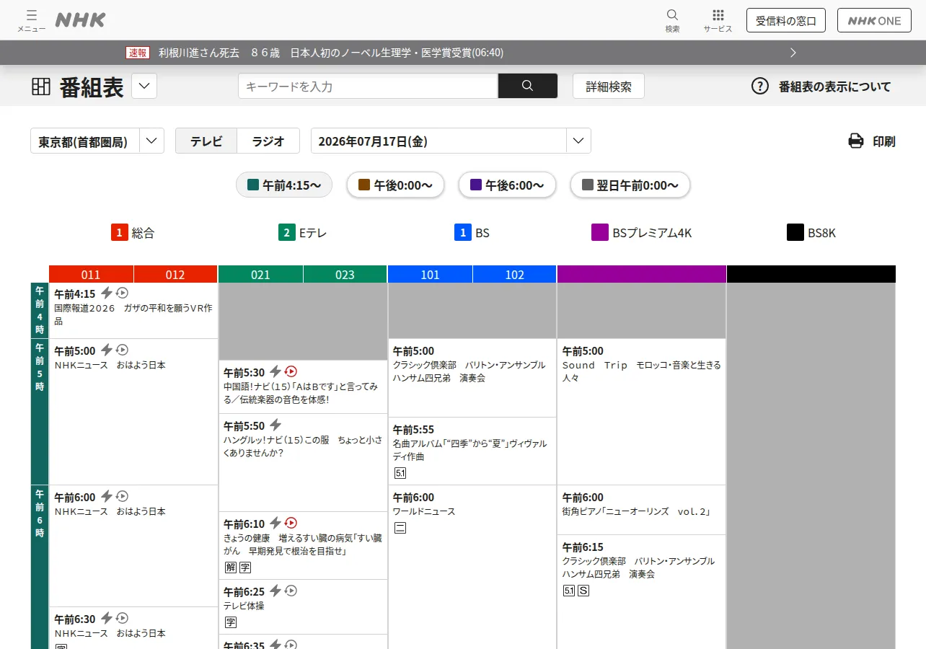Click 詳細検索 button
Viewport: 926px width, 649px height.
[x=609, y=86]
